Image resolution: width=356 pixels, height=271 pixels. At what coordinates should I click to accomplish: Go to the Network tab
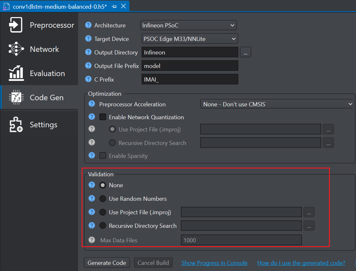click(x=39, y=49)
